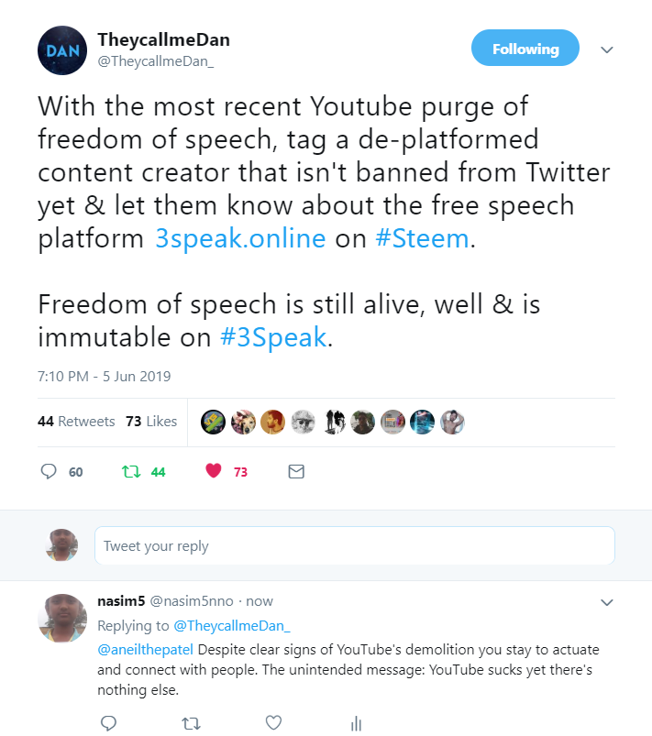
Task: Click the reply icon on the main tweet
Action: tap(50, 472)
